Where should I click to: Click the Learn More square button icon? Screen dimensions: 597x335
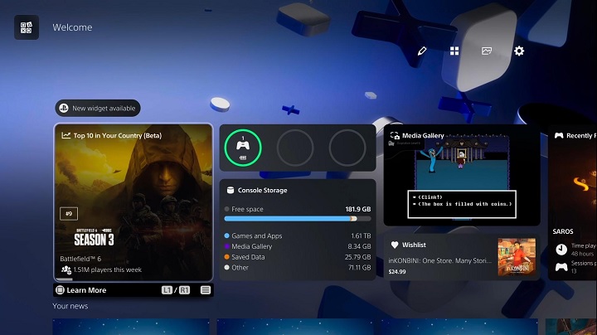click(61, 290)
